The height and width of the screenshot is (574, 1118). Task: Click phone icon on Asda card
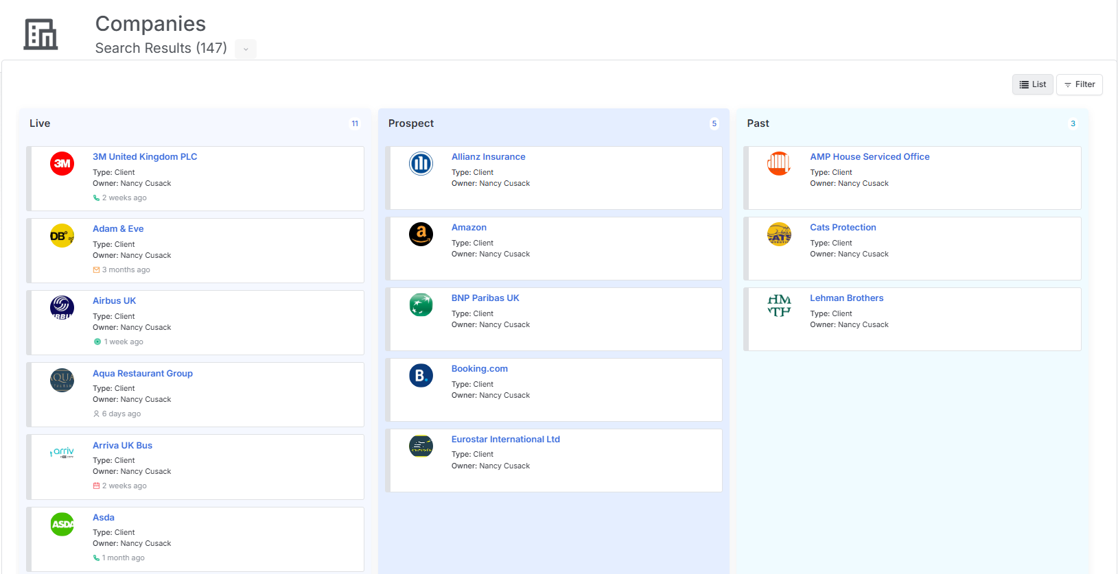pos(96,558)
